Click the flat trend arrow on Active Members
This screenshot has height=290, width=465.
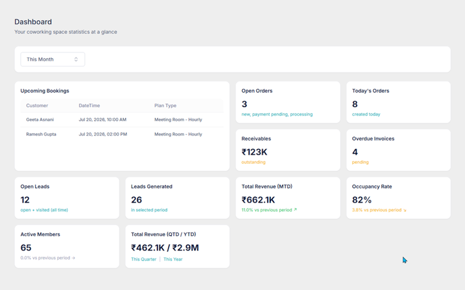[73, 258]
